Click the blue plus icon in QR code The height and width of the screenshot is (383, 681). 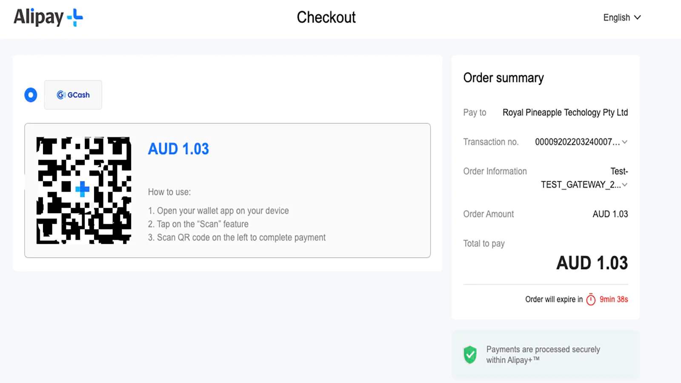click(82, 189)
